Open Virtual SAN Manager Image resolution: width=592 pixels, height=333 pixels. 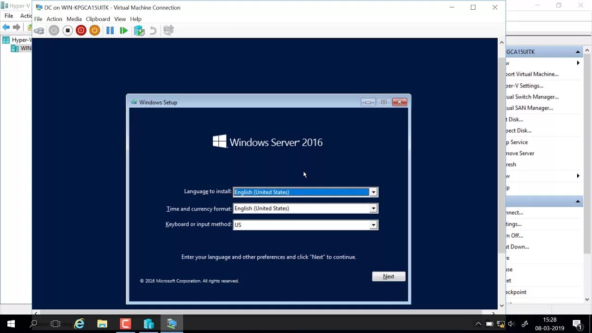click(x=529, y=108)
